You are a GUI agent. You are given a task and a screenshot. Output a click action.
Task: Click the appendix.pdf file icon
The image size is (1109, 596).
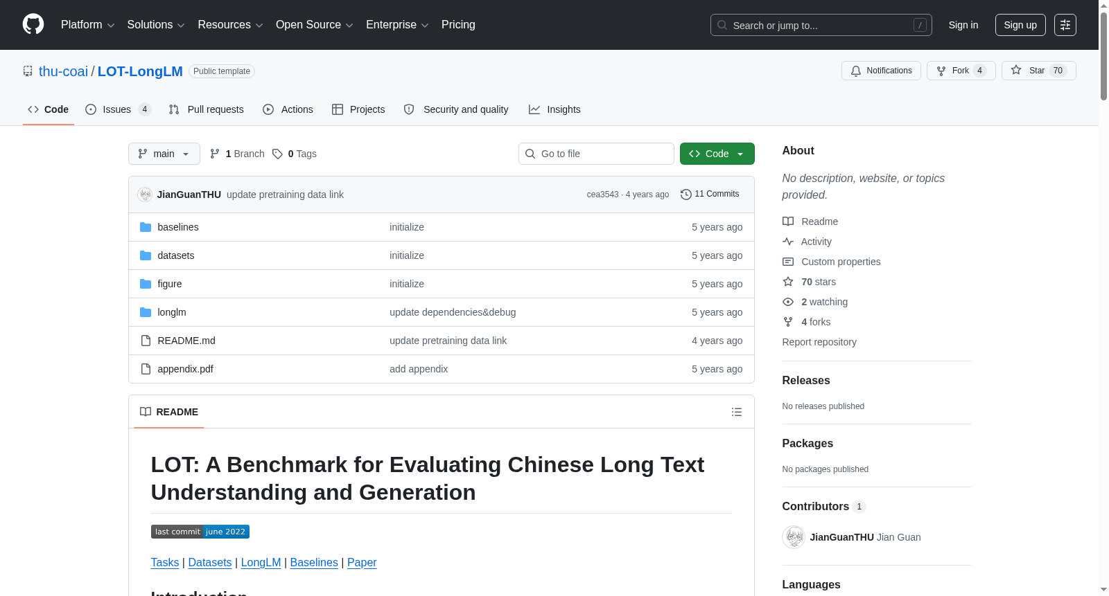click(x=146, y=369)
